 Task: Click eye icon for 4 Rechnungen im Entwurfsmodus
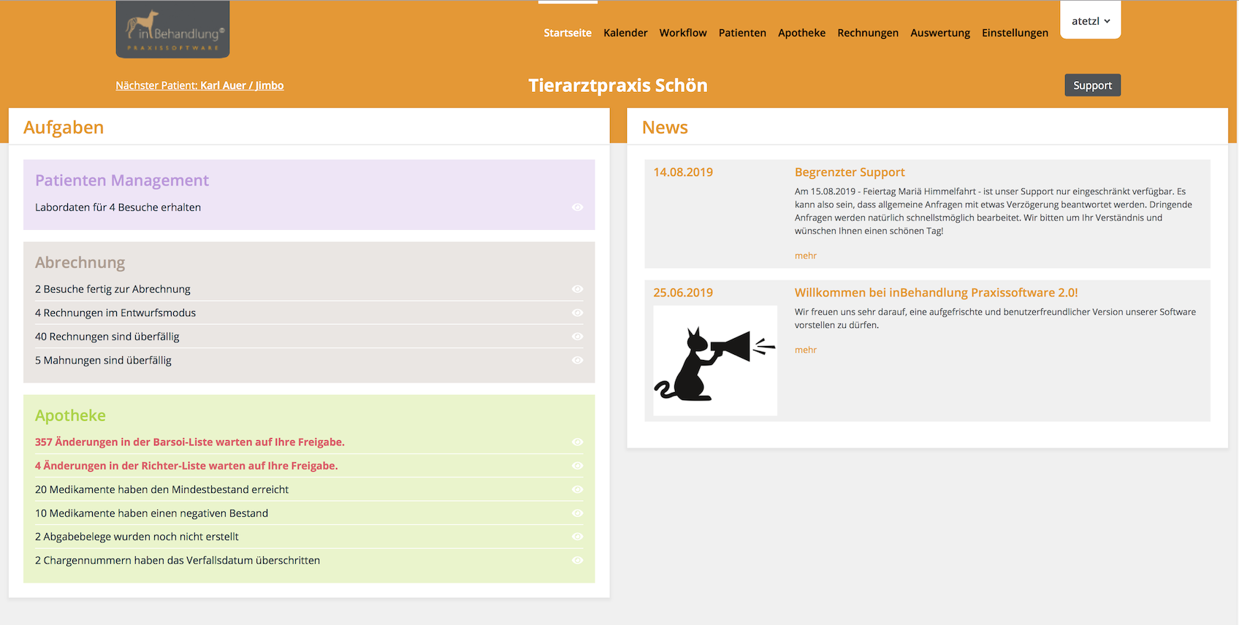(577, 312)
